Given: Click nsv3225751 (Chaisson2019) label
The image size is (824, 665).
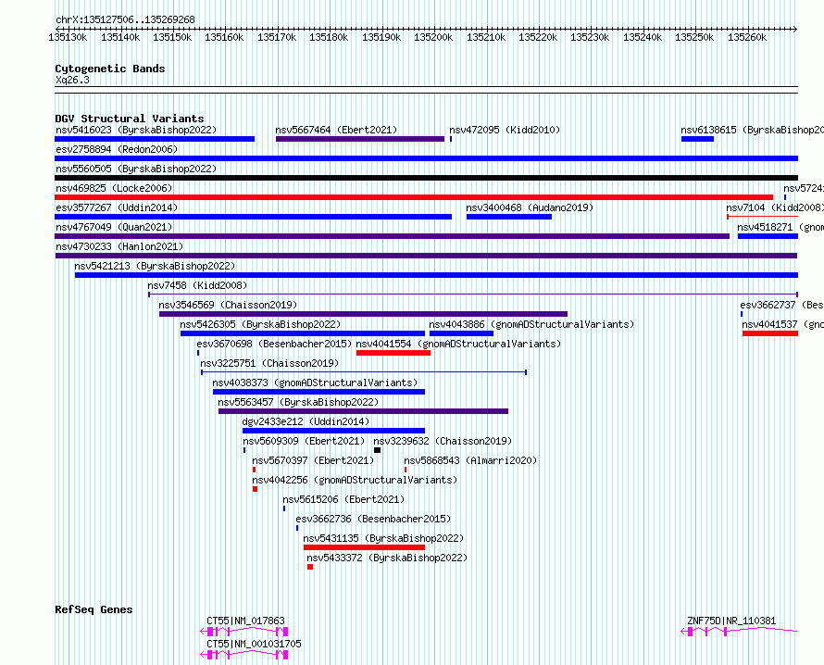Looking at the screenshot, I should pyautogui.click(x=269, y=363).
